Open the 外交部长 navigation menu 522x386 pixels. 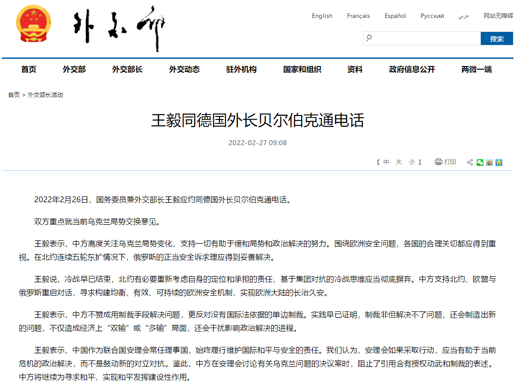127,69
